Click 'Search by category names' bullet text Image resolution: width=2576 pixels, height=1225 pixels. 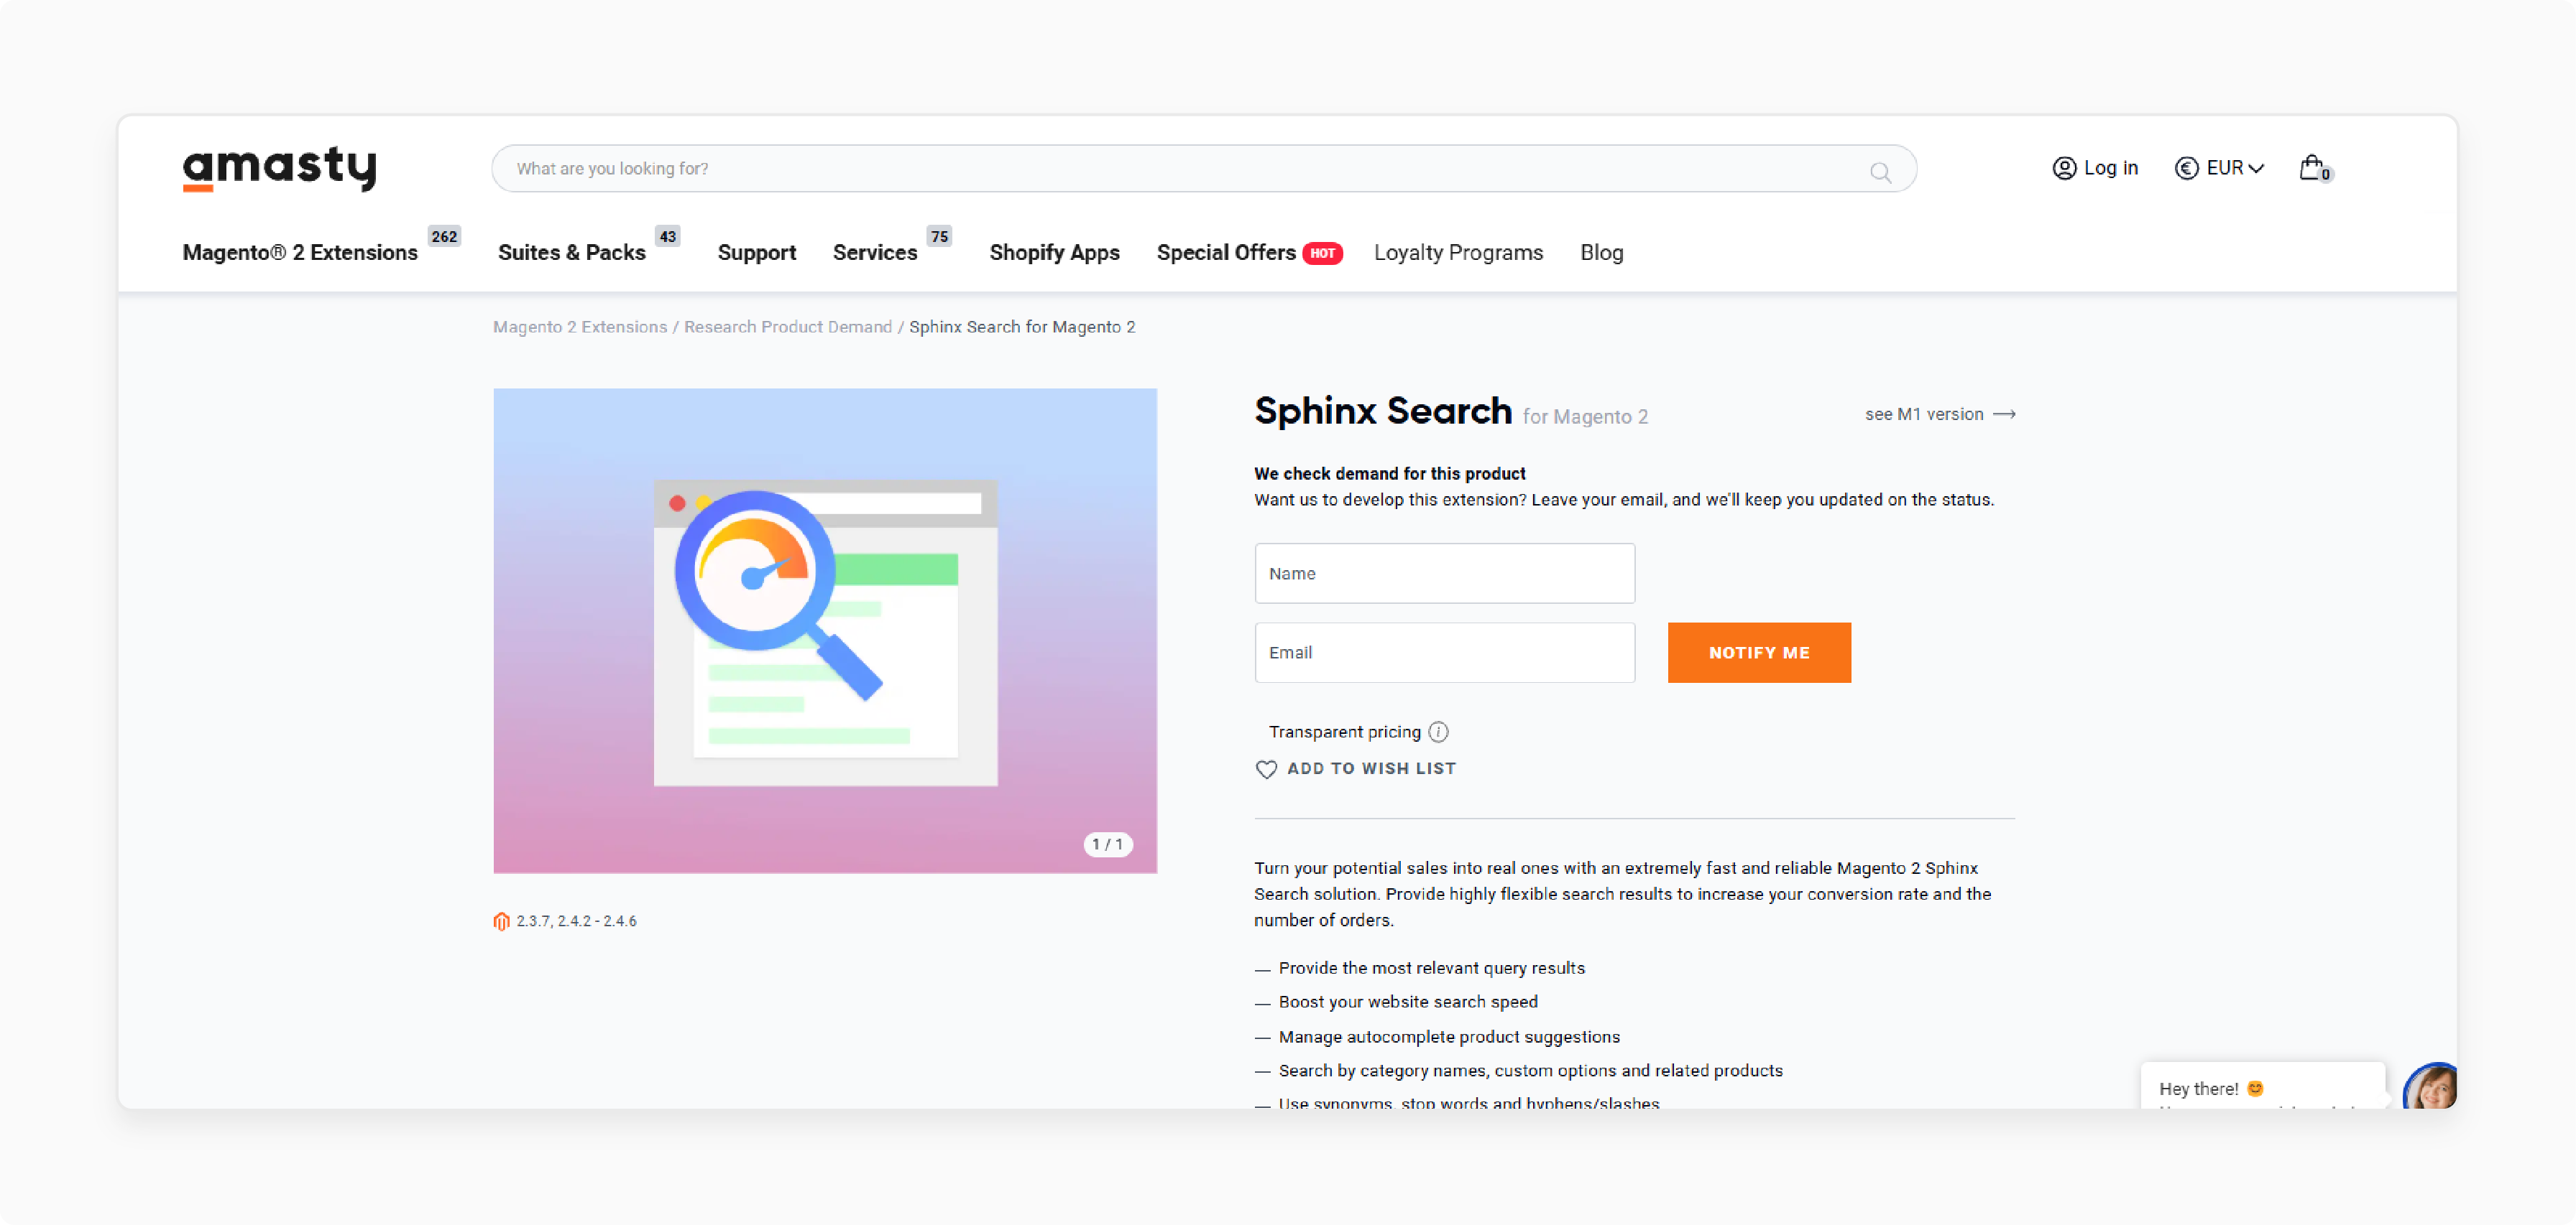(x=1530, y=1070)
